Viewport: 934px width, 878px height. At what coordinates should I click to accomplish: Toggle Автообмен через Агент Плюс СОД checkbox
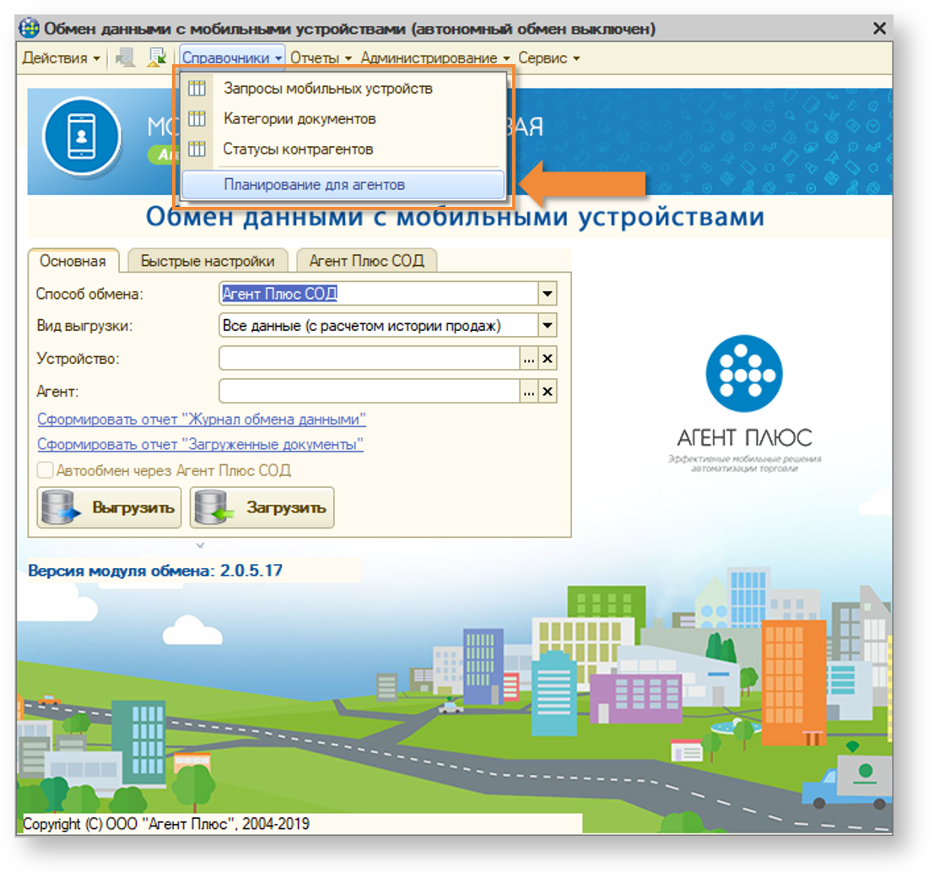[x=46, y=470]
